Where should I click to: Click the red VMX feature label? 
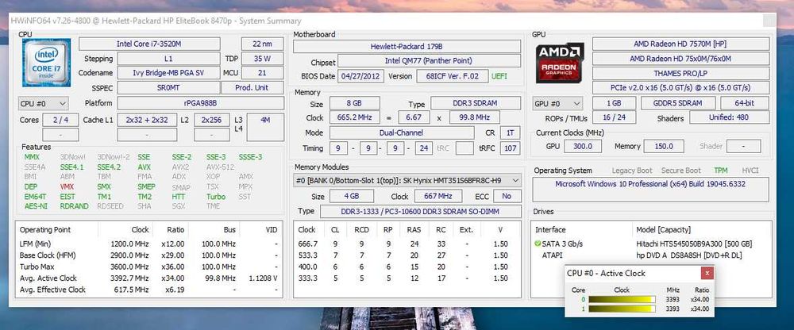tap(67, 186)
